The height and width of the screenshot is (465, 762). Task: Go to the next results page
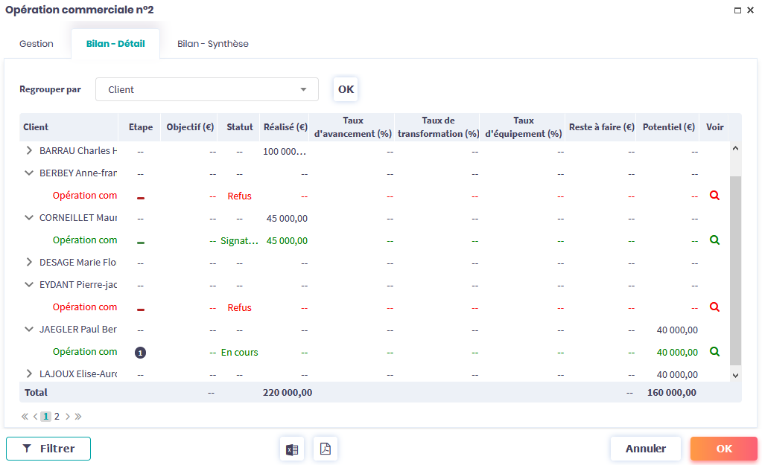click(x=68, y=417)
